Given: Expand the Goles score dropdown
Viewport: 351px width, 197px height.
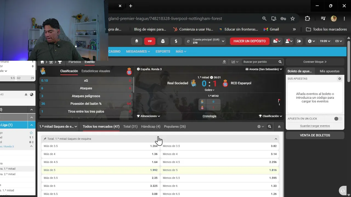Looking at the screenshot, I should tap(210, 90).
